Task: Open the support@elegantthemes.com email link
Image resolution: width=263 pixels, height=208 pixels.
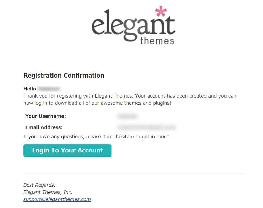Action: 57,199
